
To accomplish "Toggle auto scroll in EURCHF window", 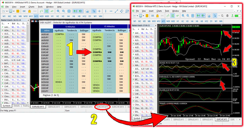I will (198, 16).
